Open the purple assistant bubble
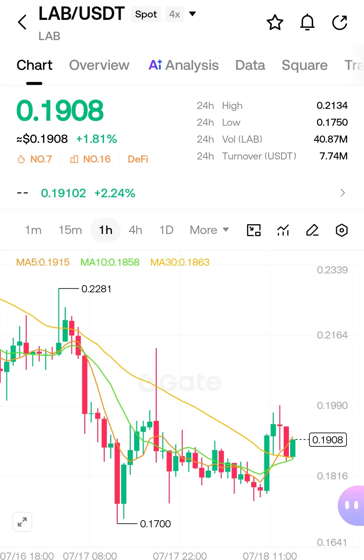This screenshot has height=560, width=364. tap(351, 505)
